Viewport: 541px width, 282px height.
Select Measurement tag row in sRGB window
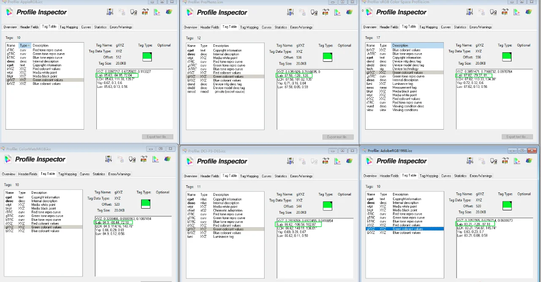tap(404, 87)
